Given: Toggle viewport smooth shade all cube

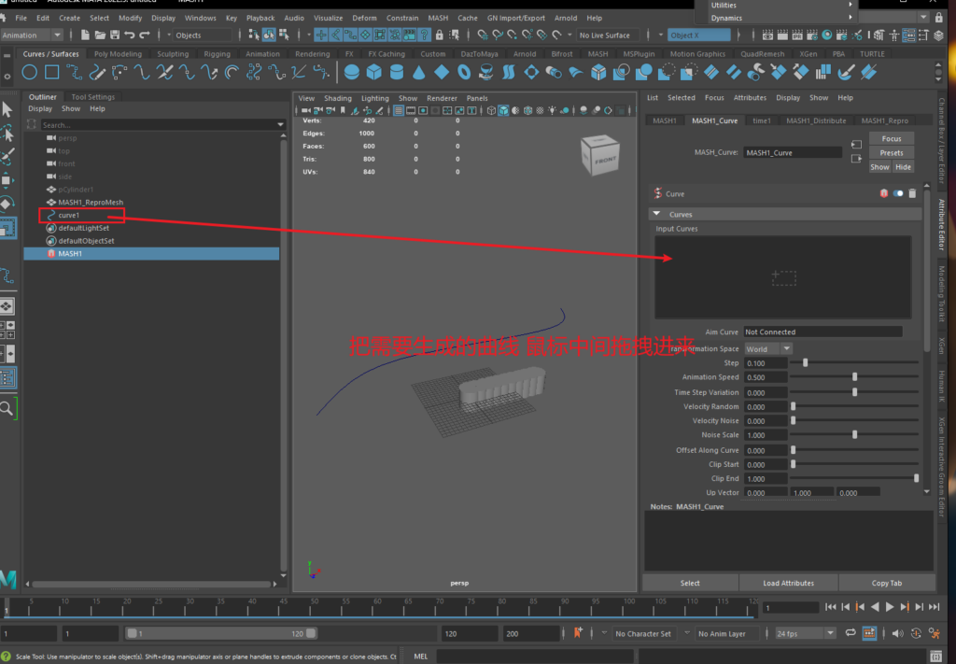Looking at the screenshot, I should (503, 110).
